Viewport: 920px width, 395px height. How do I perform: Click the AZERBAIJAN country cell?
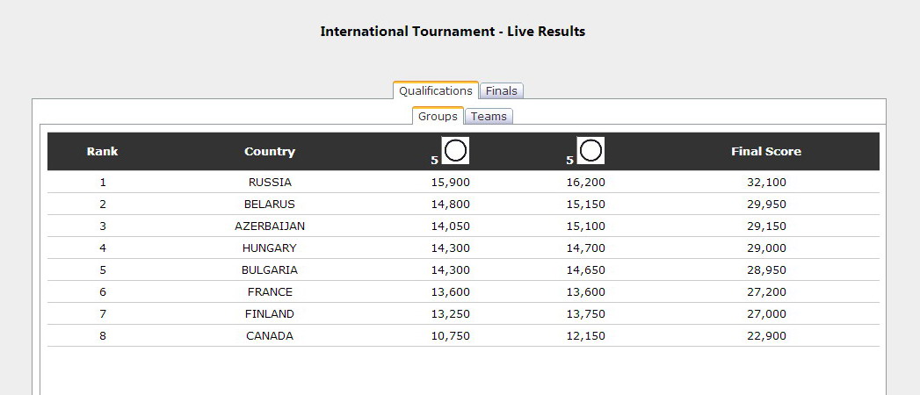point(270,226)
